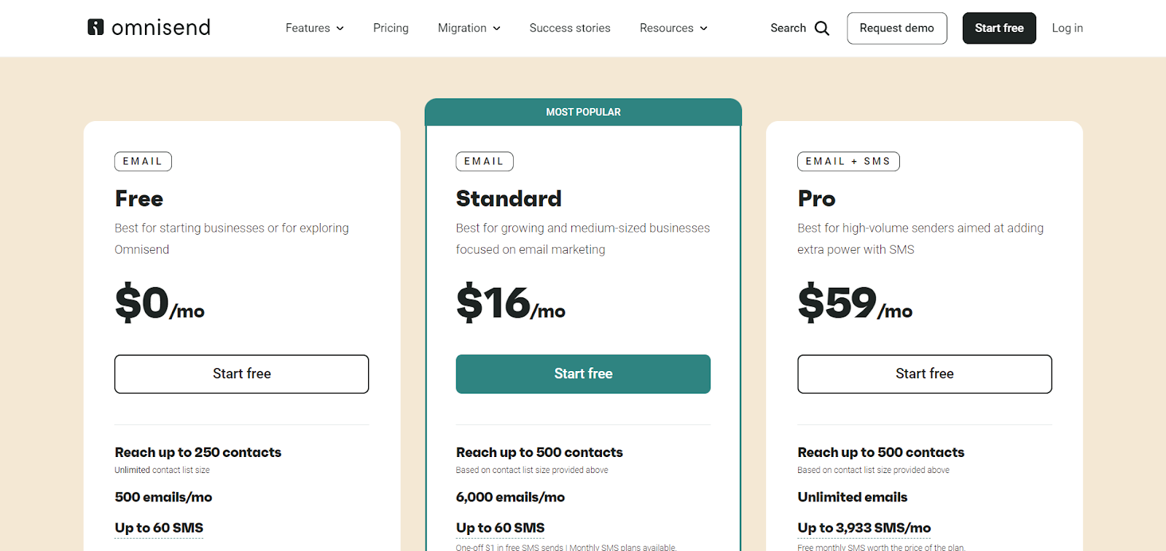The image size is (1166, 551).
Task: Start free on the Standard plan
Action: click(583, 374)
